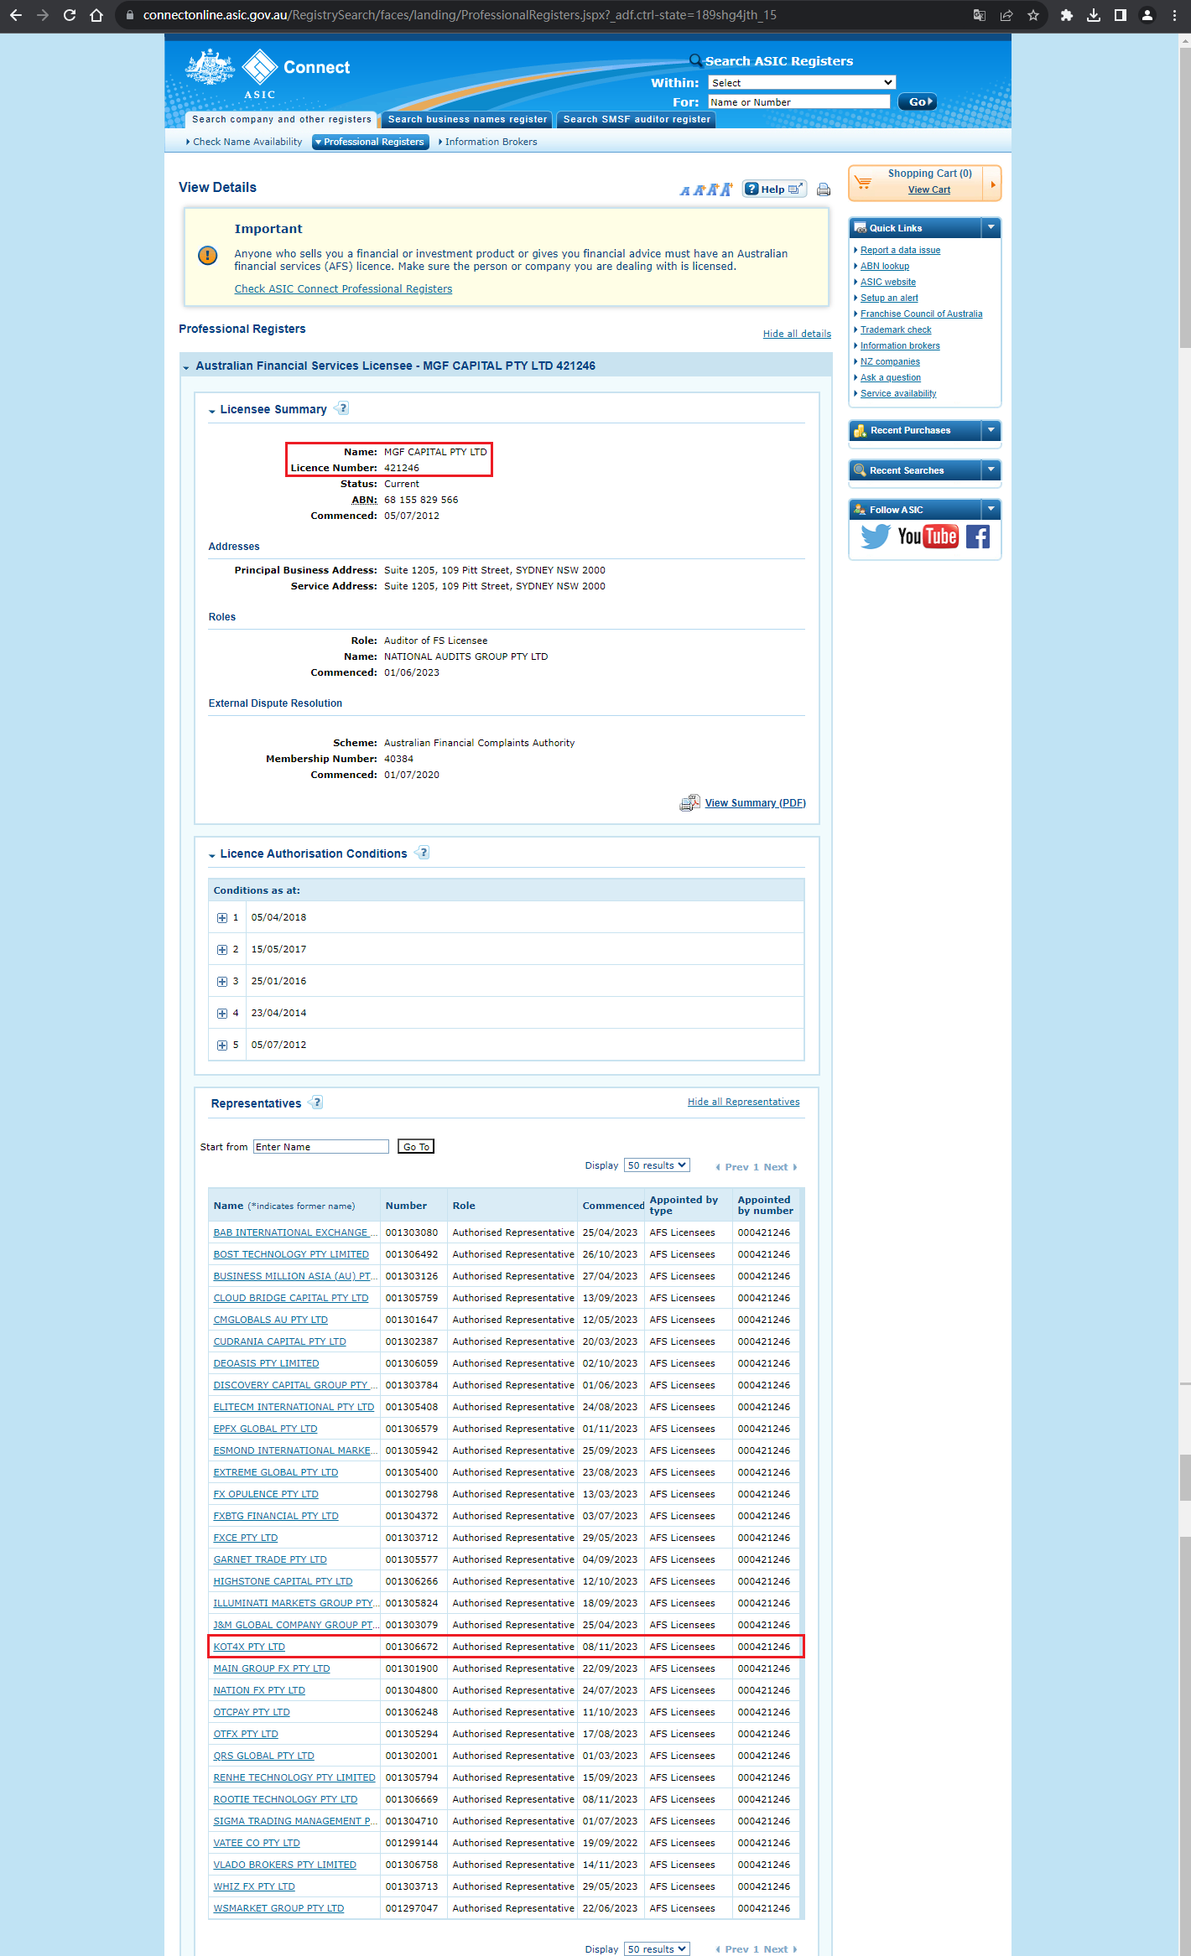1191x1956 pixels.
Task: Click the Go To button
Action: (x=416, y=1146)
